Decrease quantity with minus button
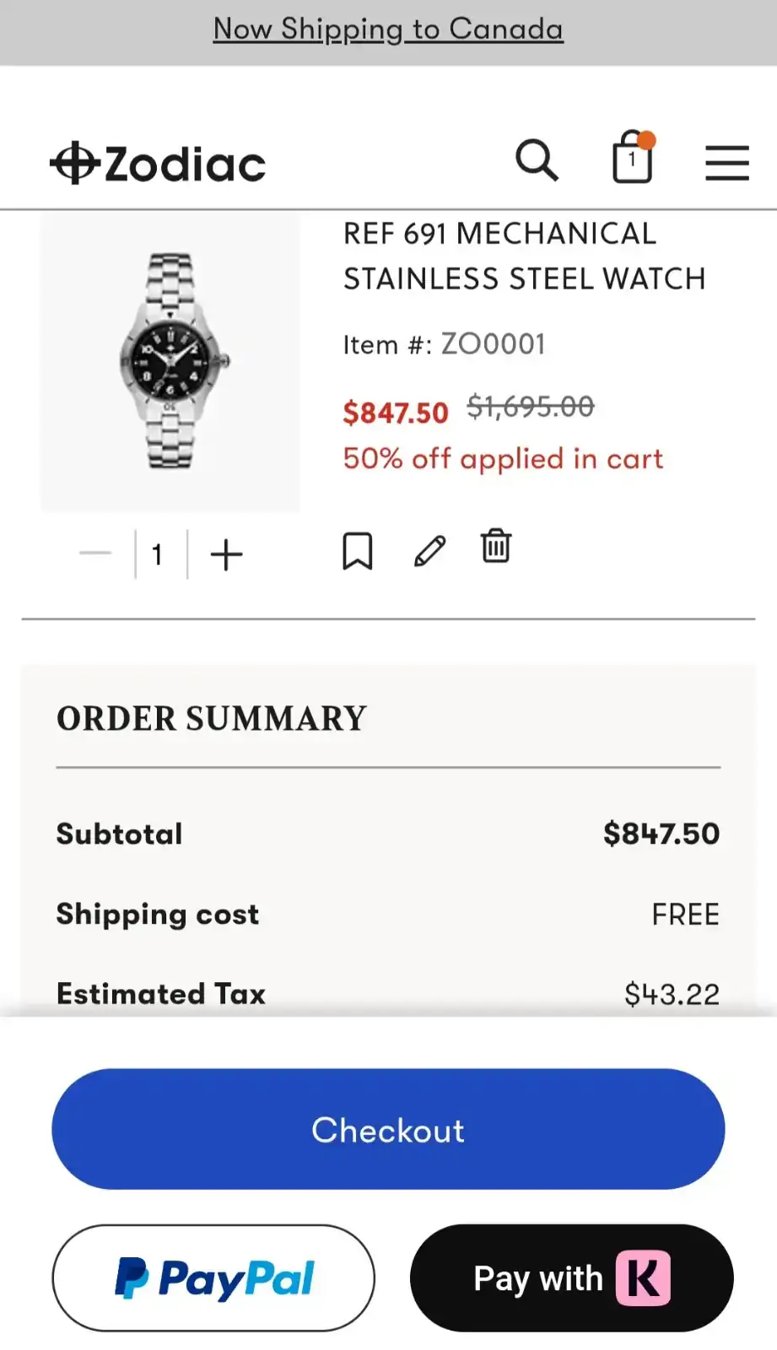 pyautogui.click(x=95, y=554)
